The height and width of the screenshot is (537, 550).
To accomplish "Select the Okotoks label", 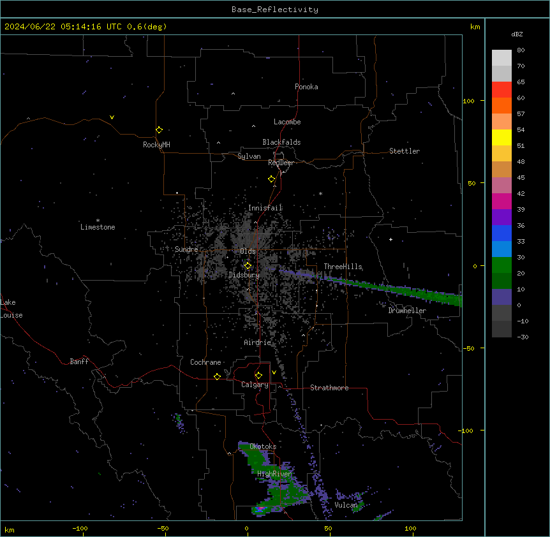I will pyautogui.click(x=263, y=446).
